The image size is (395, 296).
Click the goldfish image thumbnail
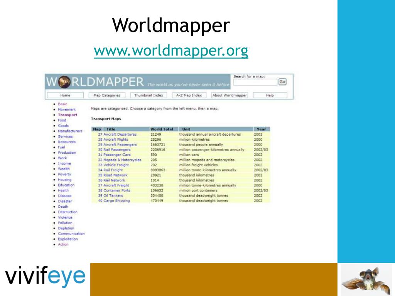click(x=366, y=280)
